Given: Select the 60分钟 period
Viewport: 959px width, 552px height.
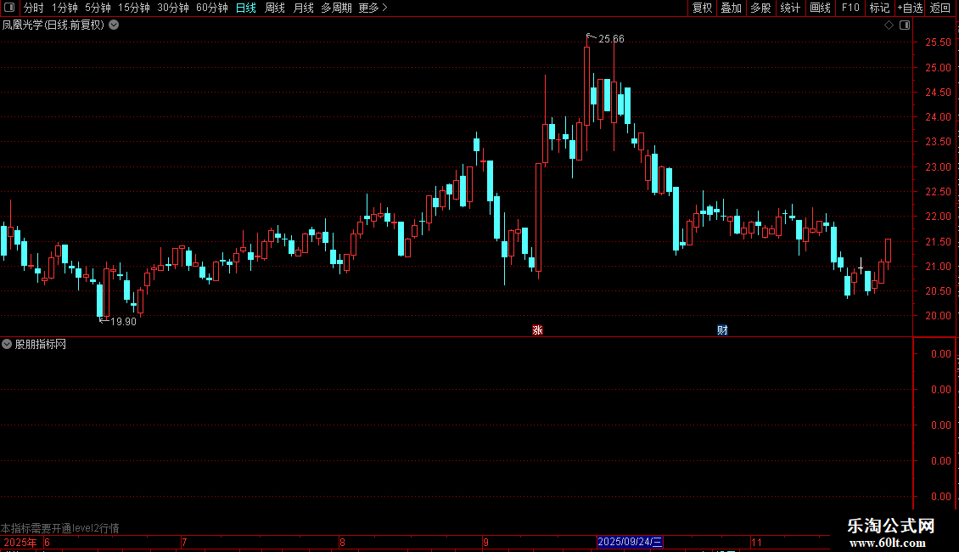Looking at the screenshot, I should 212,8.
